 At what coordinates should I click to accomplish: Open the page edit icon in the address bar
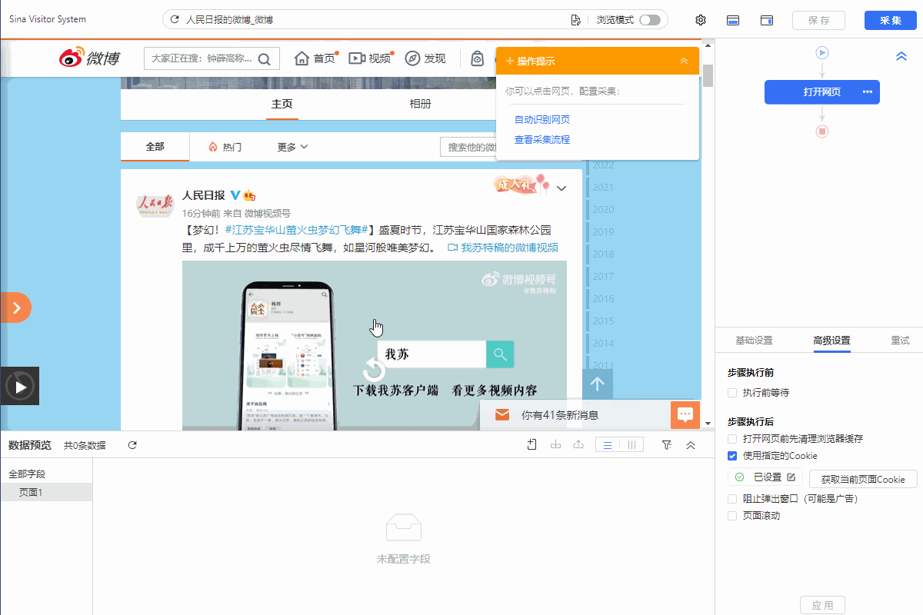pos(575,19)
